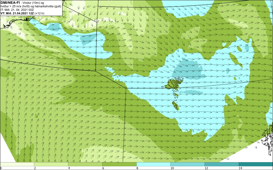The height and width of the screenshot is (170, 273).
Task: Click the legend scale label "12"
Action: pos(206,168)
